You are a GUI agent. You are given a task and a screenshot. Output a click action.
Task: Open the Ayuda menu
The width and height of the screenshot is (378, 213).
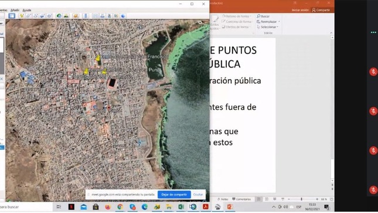pyautogui.click(x=27, y=10)
